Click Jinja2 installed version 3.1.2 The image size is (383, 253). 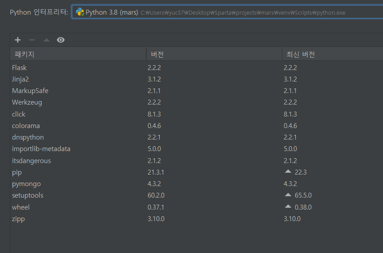click(x=154, y=79)
